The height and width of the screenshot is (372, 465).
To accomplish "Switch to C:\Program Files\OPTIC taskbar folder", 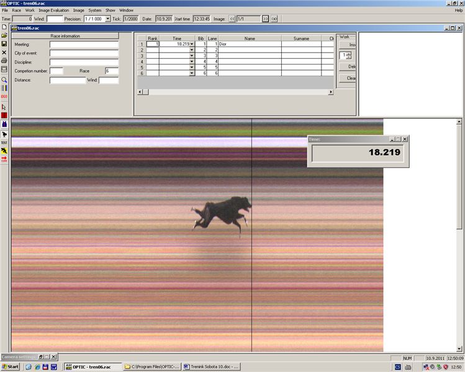I will click(152, 367).
